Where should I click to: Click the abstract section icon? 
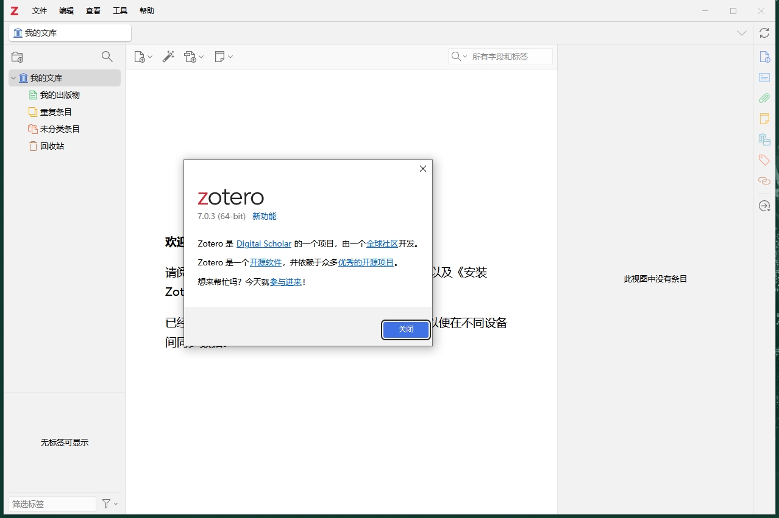[x=764, y=77]
